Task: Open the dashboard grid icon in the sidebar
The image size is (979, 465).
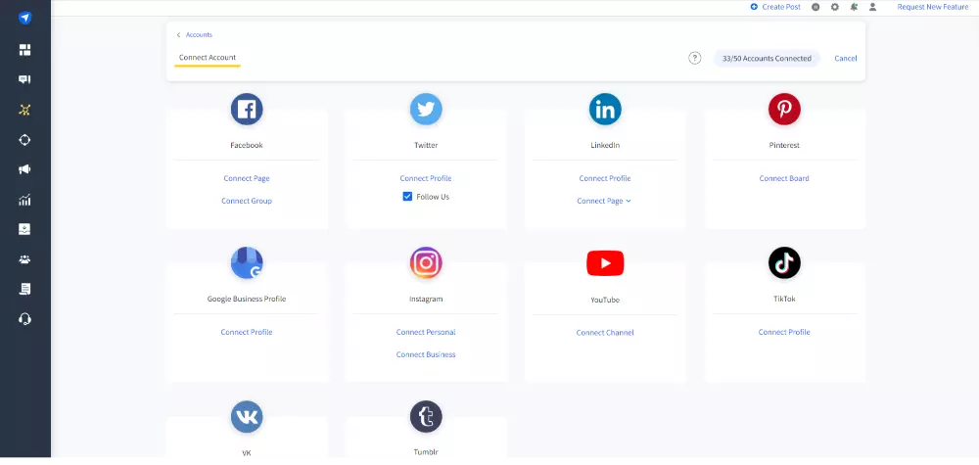Action: click(x=25, y=50)
